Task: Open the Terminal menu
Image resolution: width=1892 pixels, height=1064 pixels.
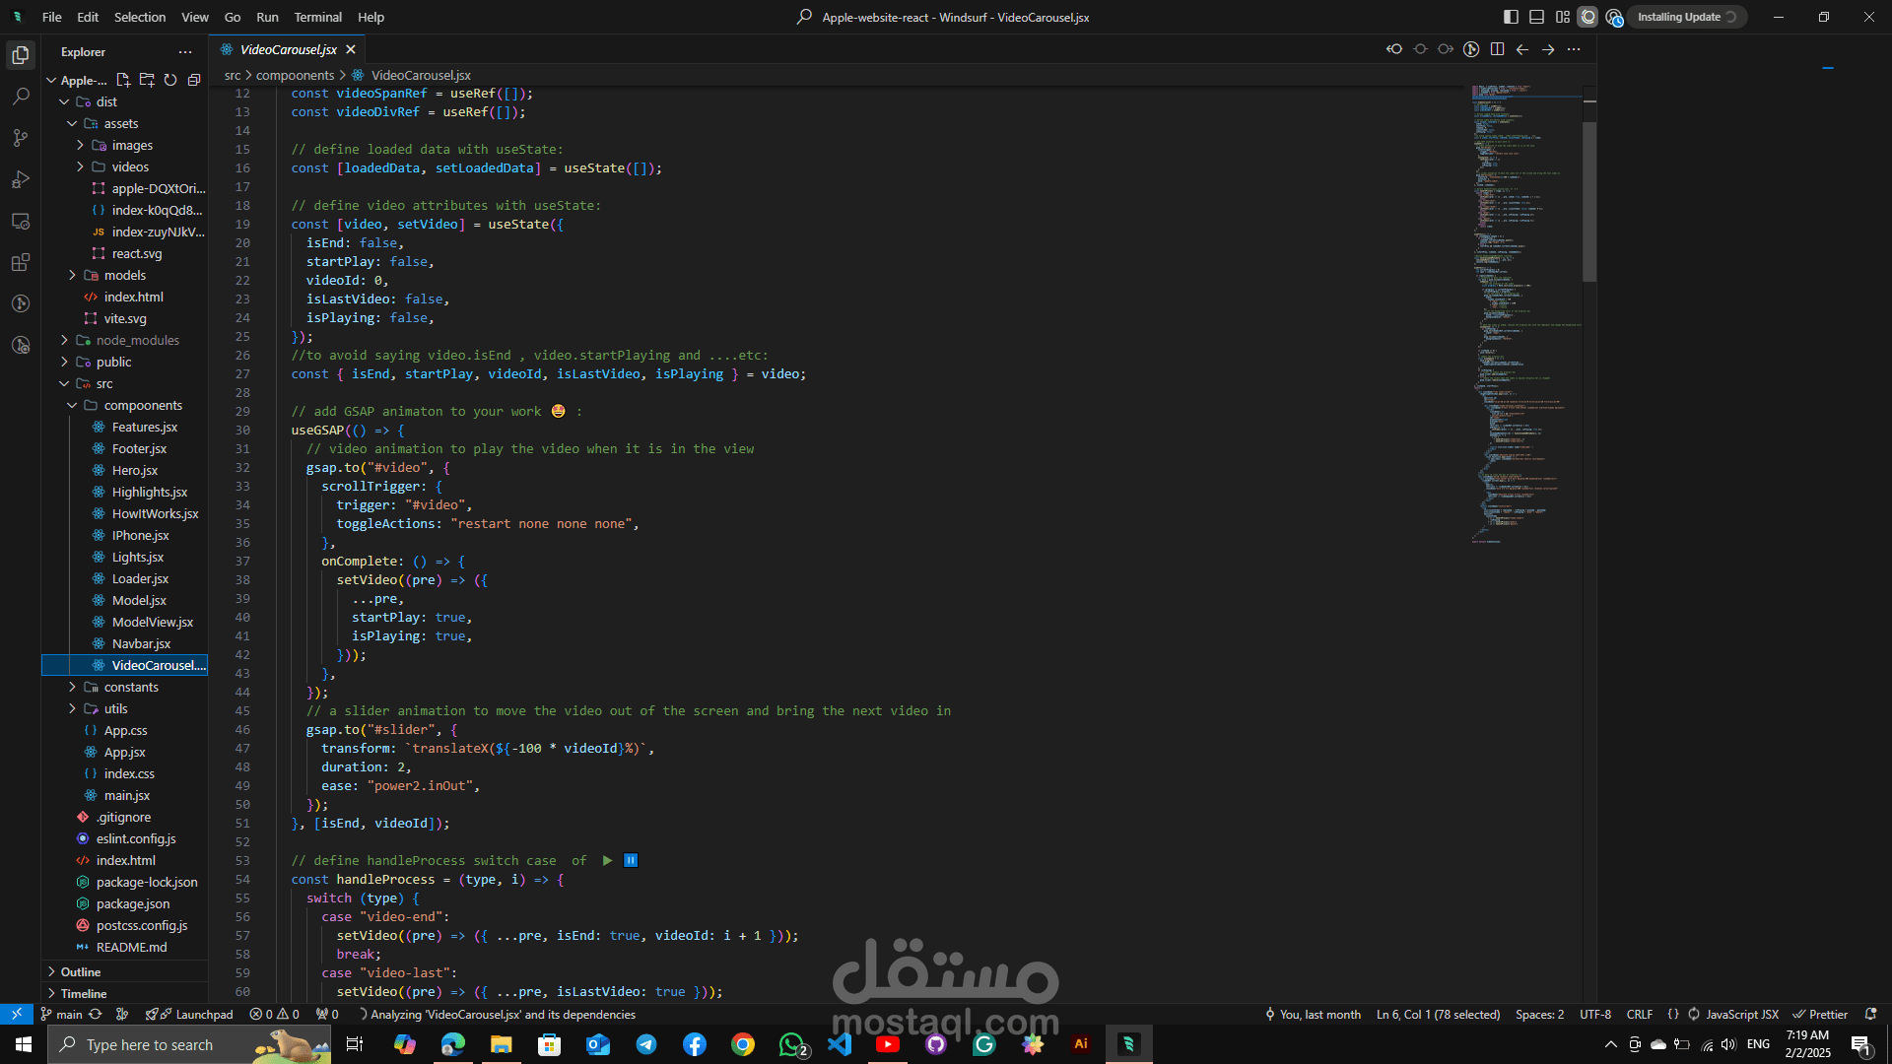Action: [317, 17]
